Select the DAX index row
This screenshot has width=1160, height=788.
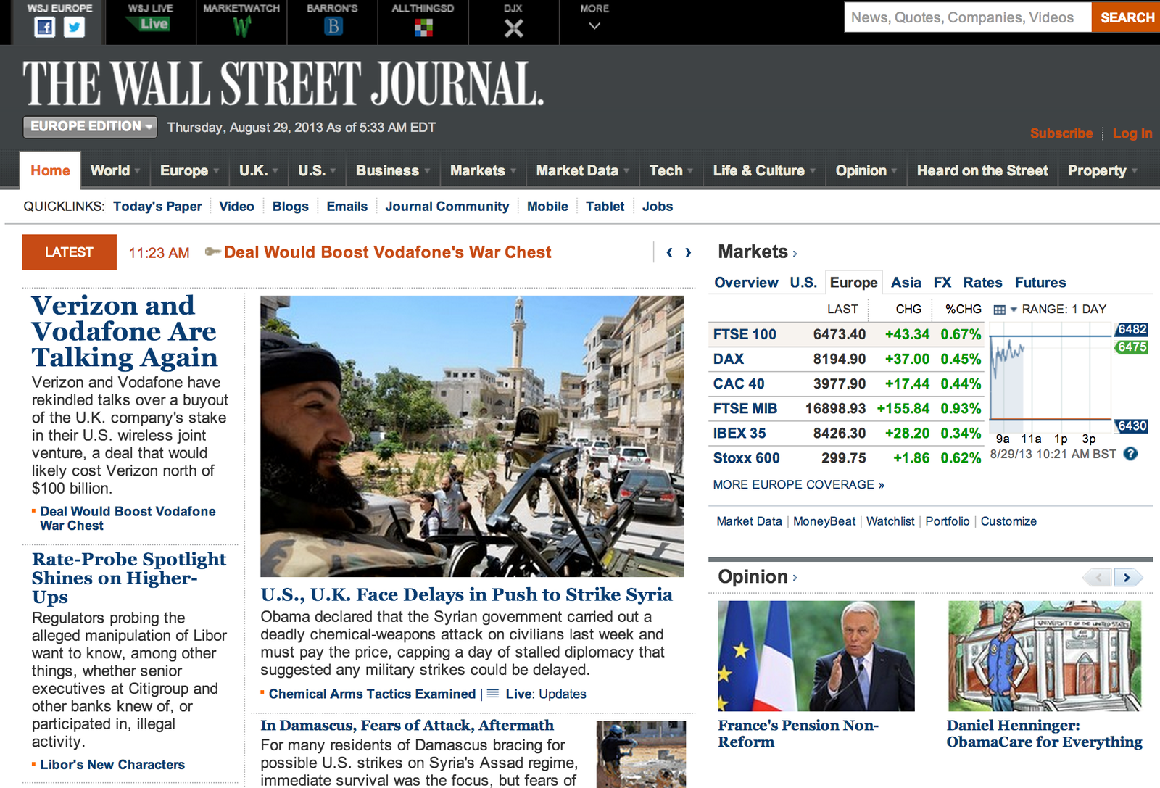click(846, 359)
